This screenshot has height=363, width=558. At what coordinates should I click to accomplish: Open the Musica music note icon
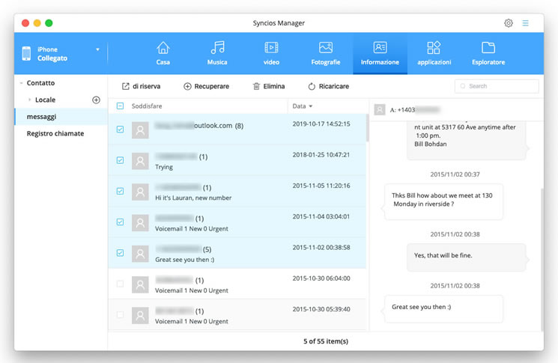217,48
